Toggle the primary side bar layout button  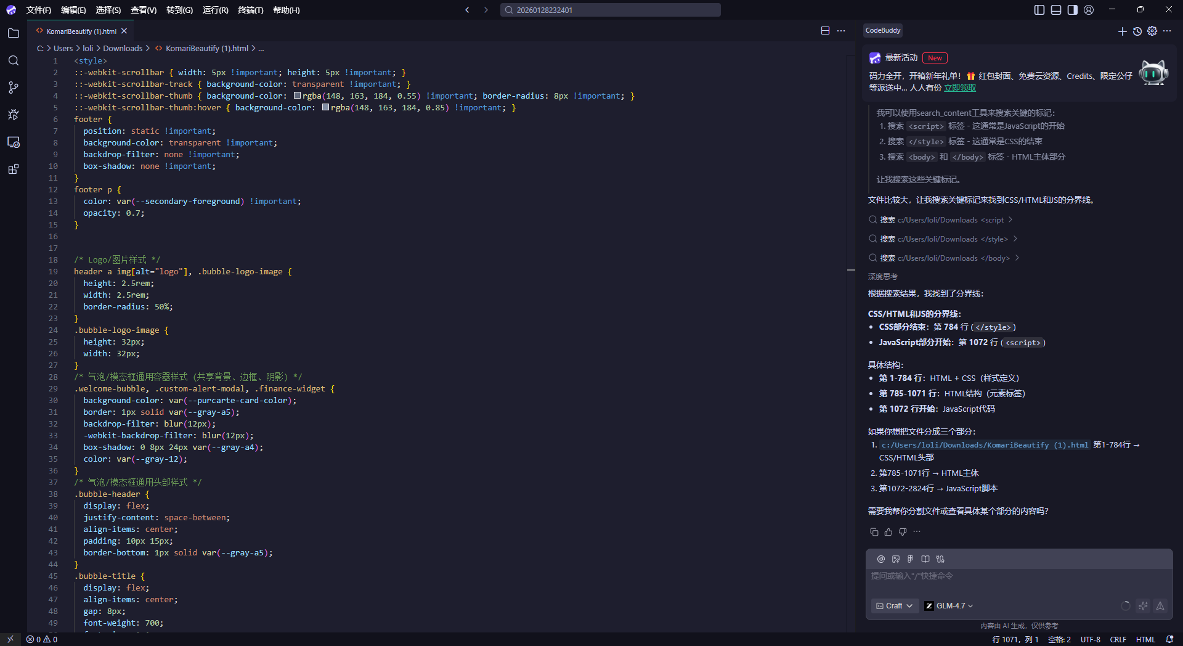point(1039,10)
